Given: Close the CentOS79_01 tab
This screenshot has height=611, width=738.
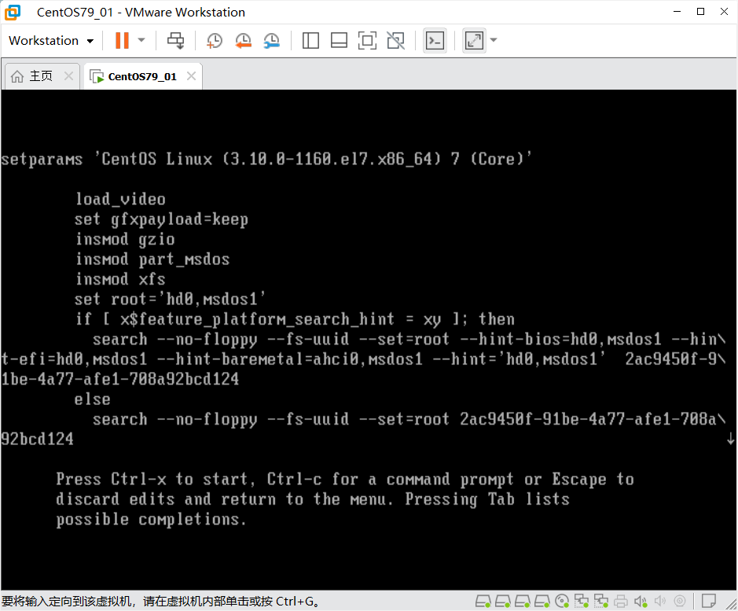Looking at the screenshot, I should coord(191,75).
